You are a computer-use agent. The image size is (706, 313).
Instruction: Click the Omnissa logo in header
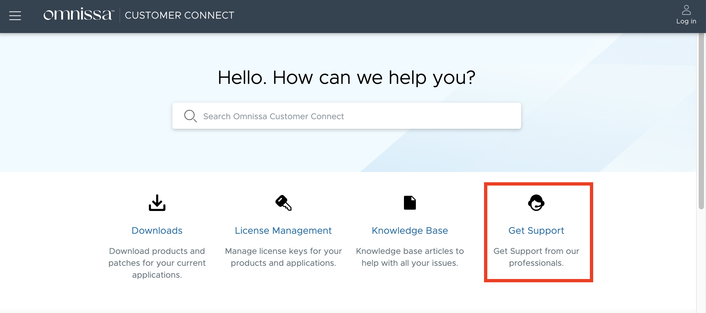[x=79, y=15]
